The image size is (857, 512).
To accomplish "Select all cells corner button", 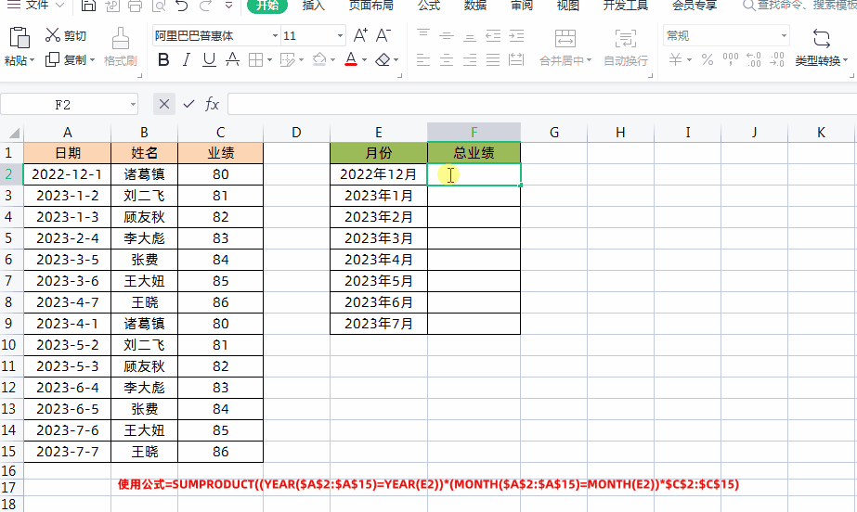I will tap(12, 132).
